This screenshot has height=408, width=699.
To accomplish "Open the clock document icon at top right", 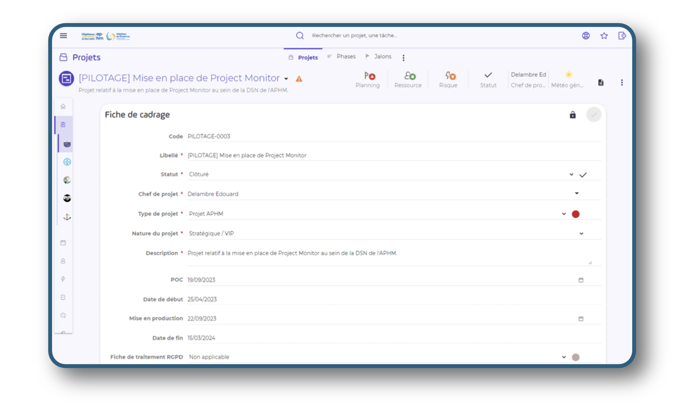I will click(622, 35).
